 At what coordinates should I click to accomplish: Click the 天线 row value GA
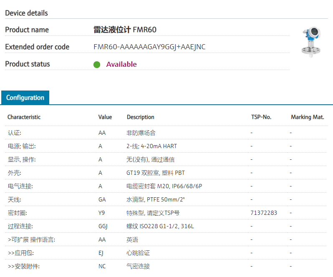point(102,199)
